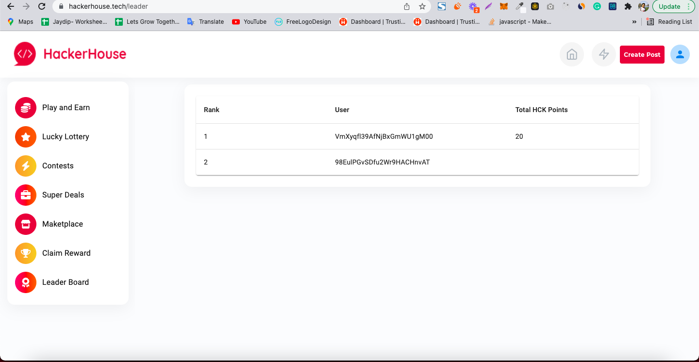Open the Update button's dropdown menu
This screenshot has height=362, width=699.
689,6
